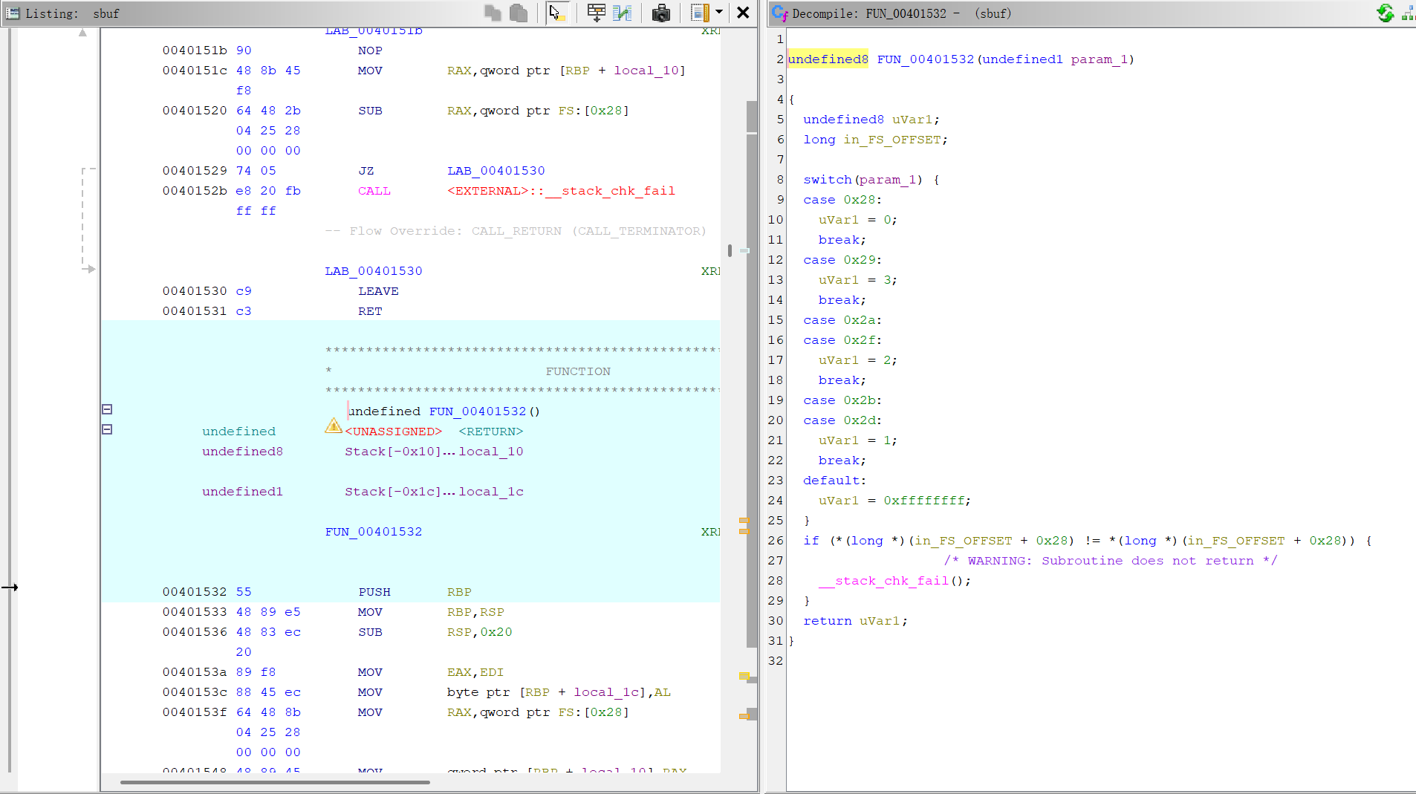Close the Listing panel with the X
The height and width of the screenshot is (794, 1416).
743,13
